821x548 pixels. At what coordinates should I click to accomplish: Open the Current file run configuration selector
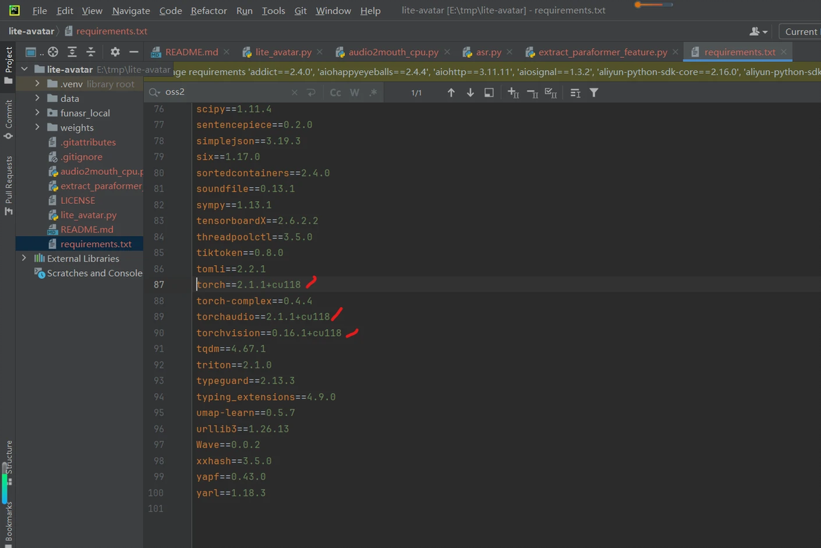tap(800, 32)
